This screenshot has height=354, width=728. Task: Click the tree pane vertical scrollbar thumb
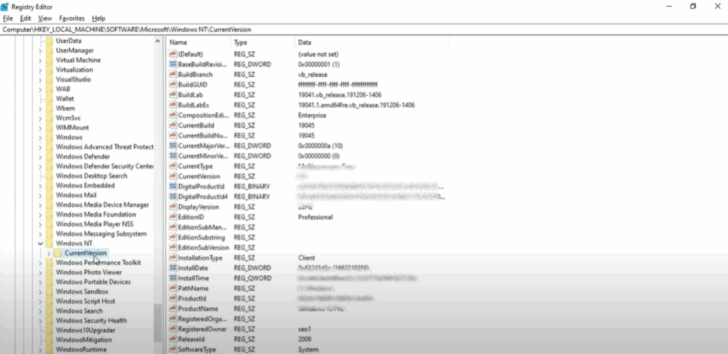tap(158, 324)
